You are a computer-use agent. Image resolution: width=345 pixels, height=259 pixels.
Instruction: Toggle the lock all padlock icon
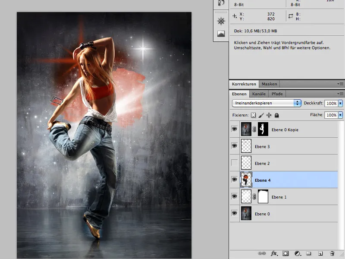click(277, 115)
